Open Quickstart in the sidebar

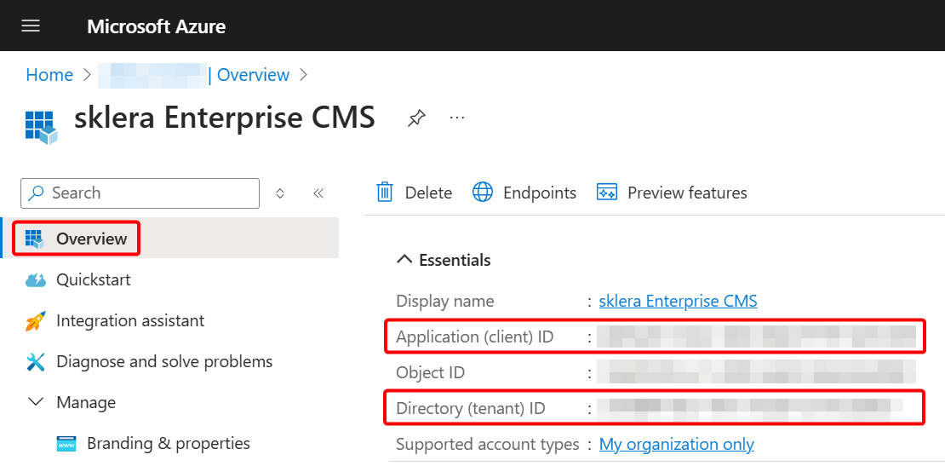94,279
